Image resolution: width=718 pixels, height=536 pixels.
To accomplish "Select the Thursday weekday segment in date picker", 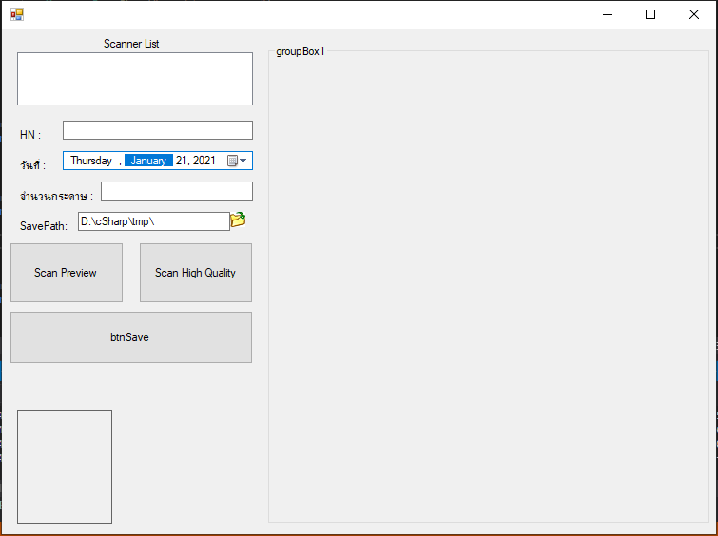I will (91, 161).
